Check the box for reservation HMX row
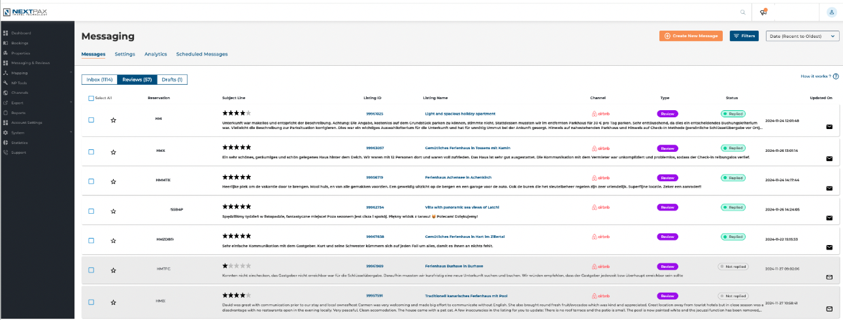The width and height of the screenshot is (843, 320). [91, 151]
